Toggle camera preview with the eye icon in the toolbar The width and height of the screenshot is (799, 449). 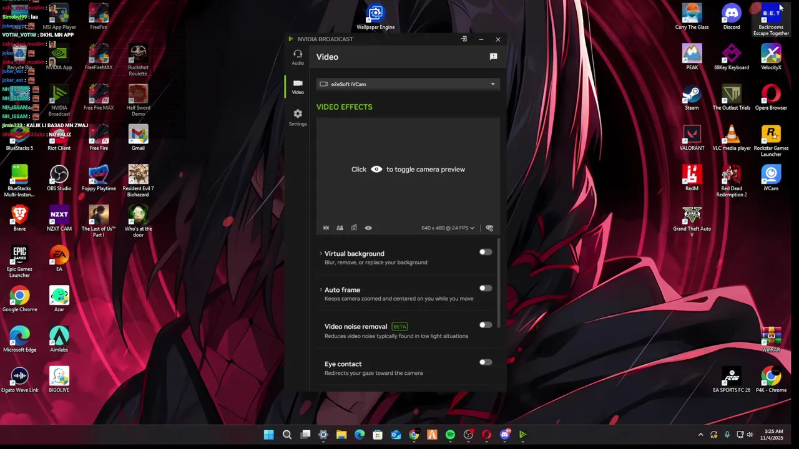tap(368, 228)
